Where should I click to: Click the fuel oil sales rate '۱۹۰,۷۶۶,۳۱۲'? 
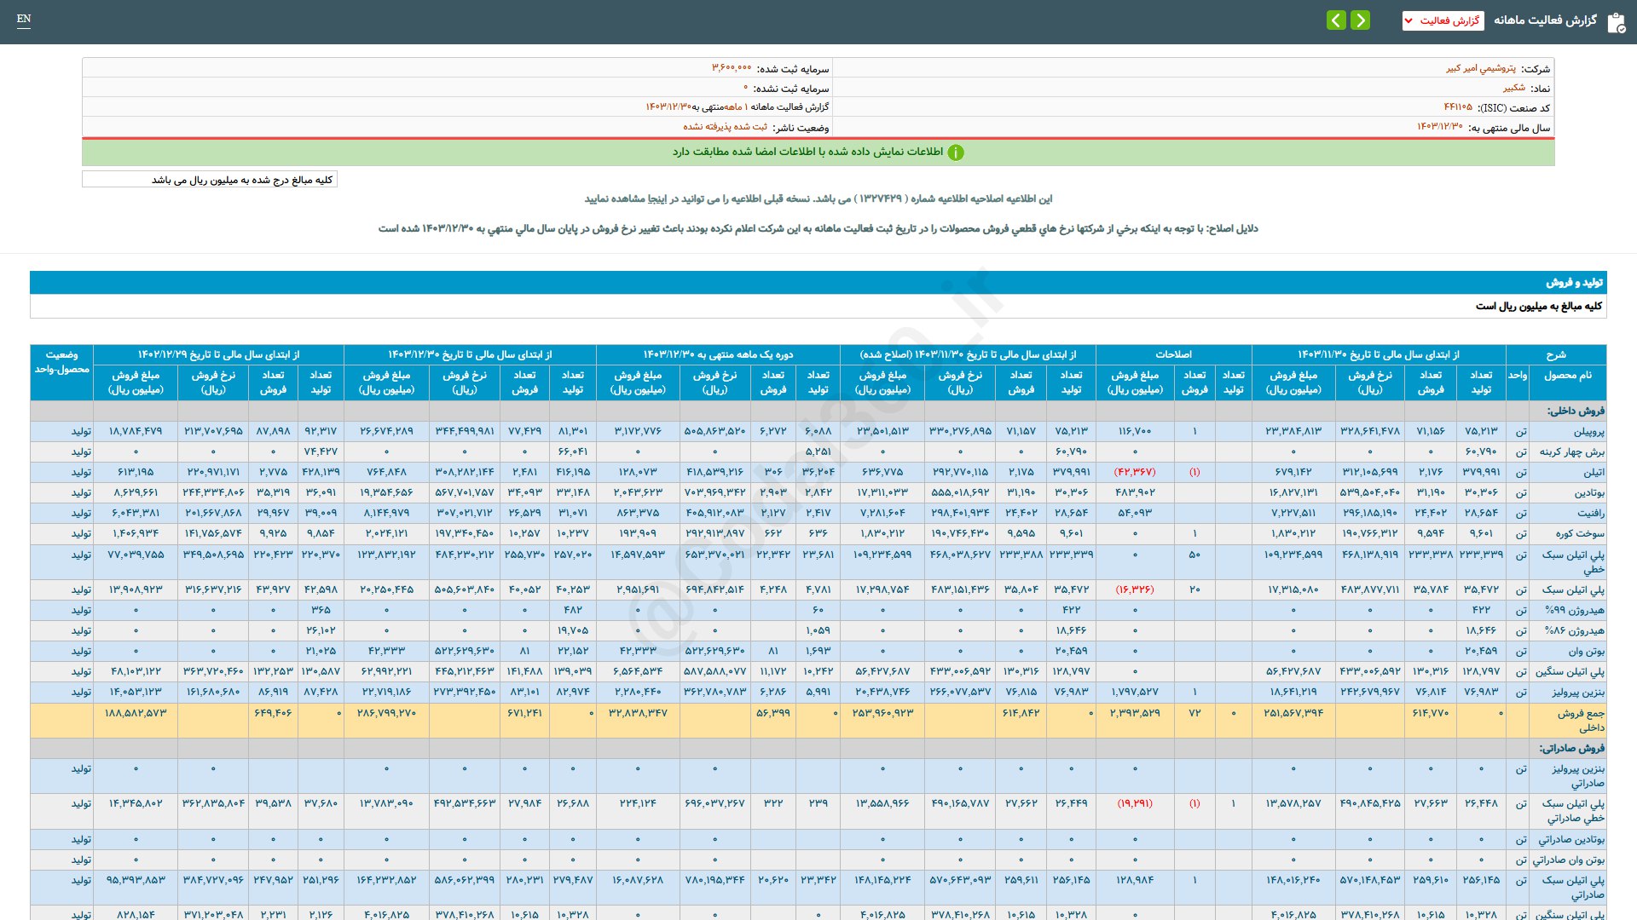pos(1370,534)
